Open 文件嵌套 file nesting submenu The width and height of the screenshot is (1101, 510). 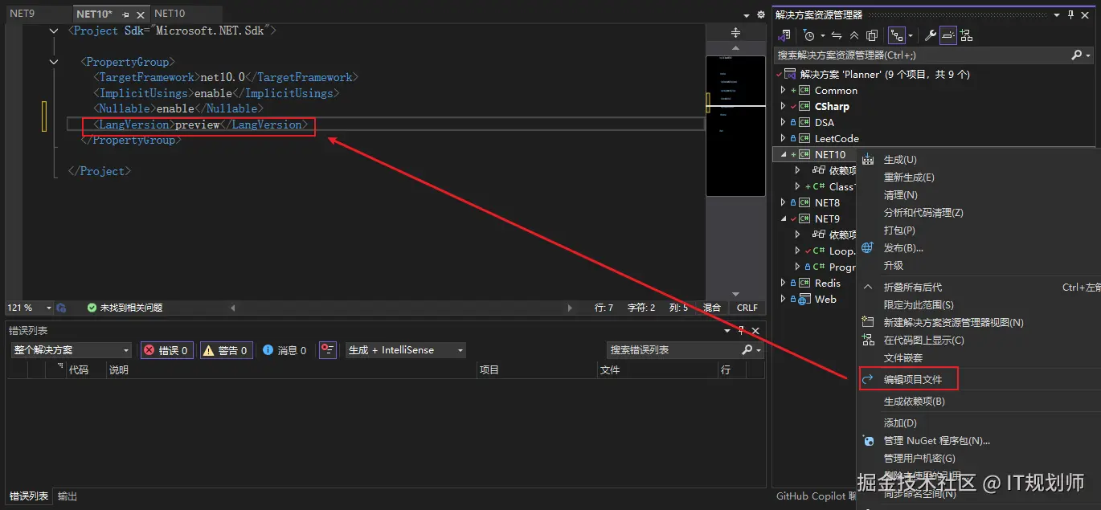(903, 358)
